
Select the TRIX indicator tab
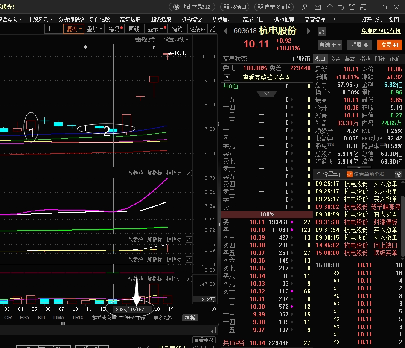pos(78,318)
